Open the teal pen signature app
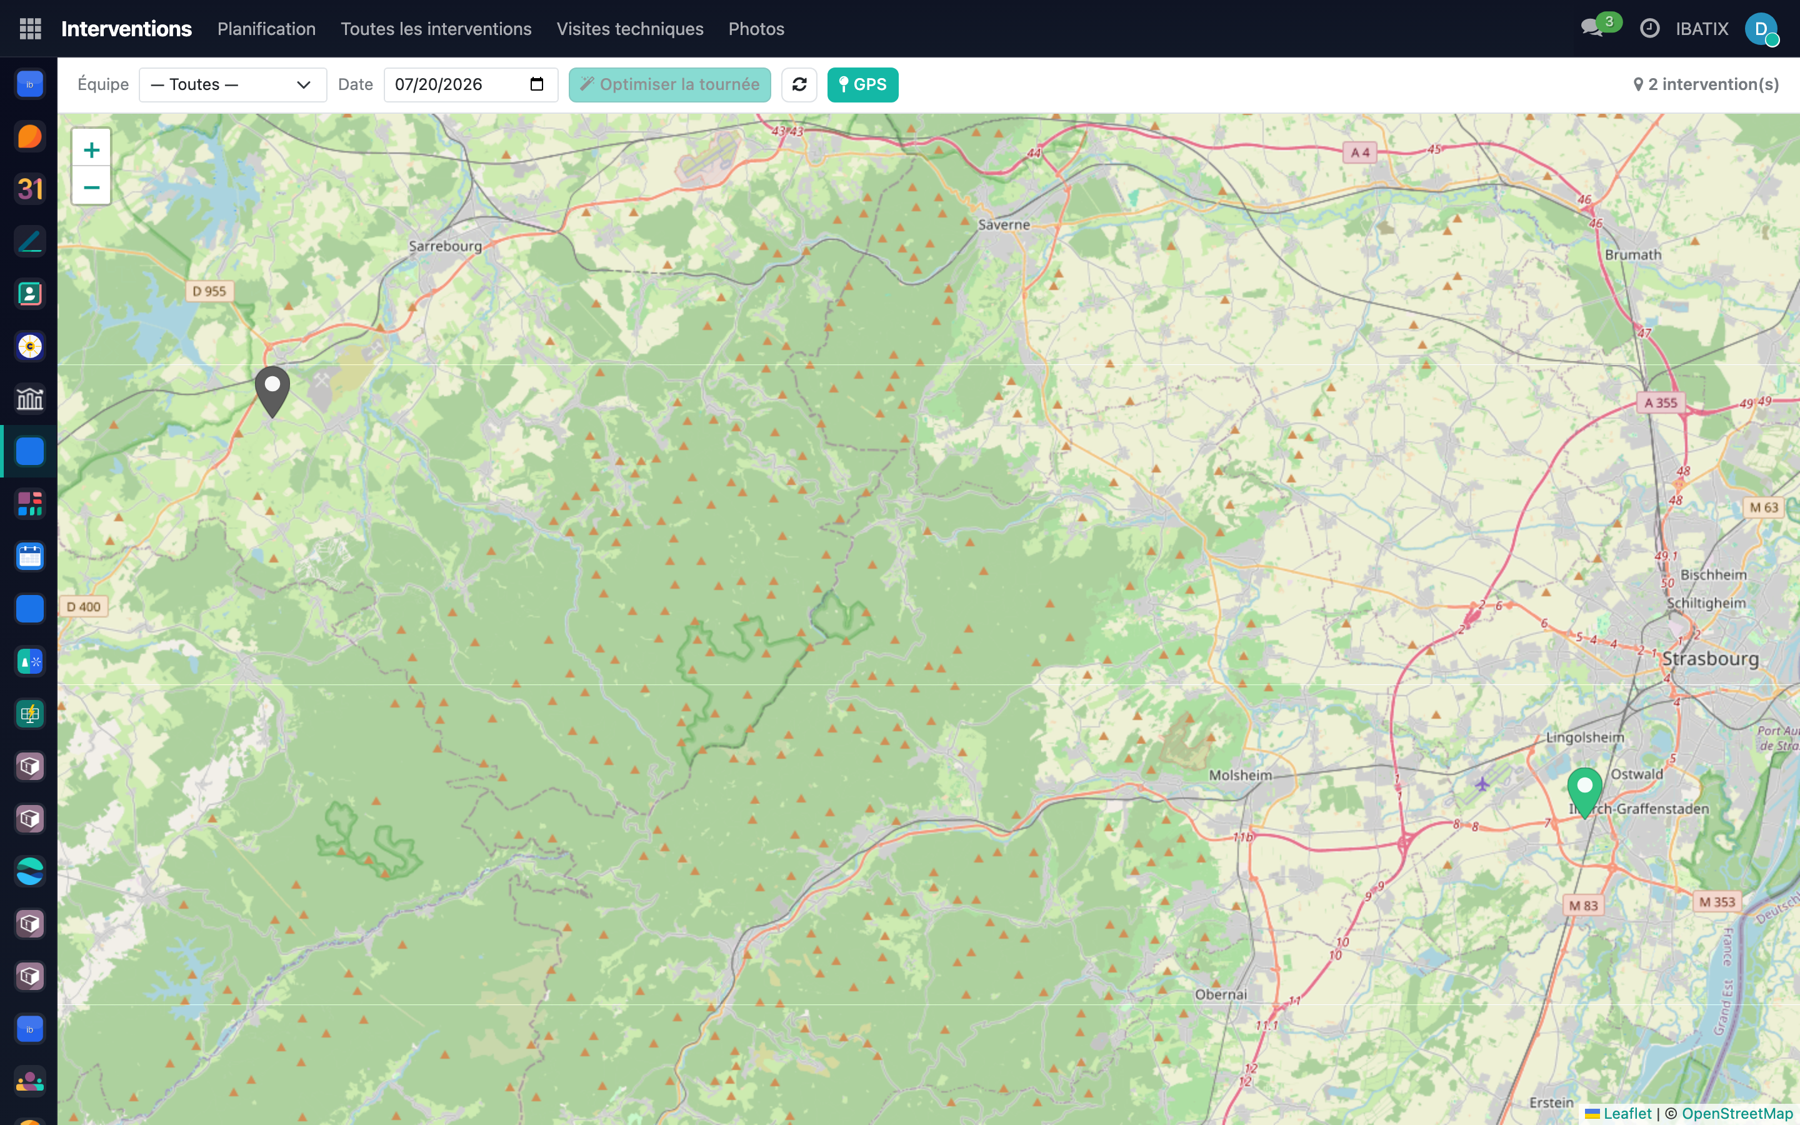The height and width of the screenshot is (1125, 1800). 30,241
